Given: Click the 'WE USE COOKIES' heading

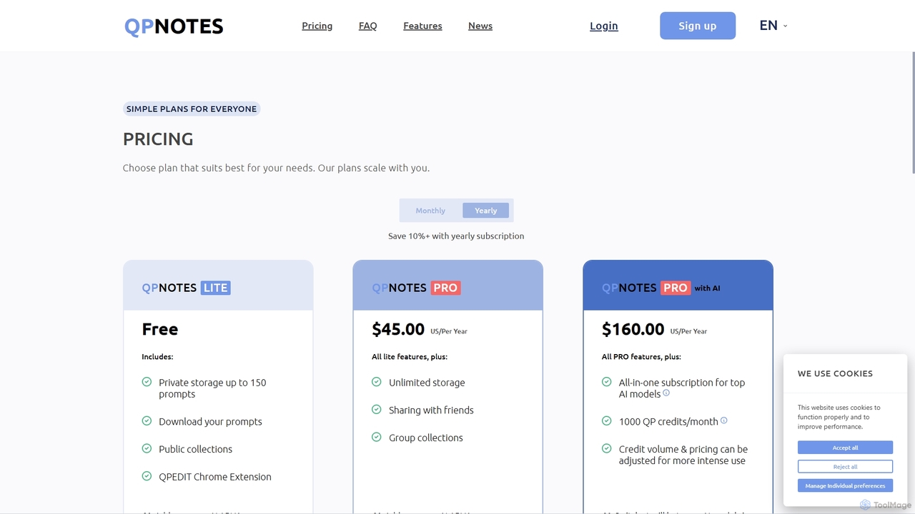Looking at the screenshot, I should 835,373.
